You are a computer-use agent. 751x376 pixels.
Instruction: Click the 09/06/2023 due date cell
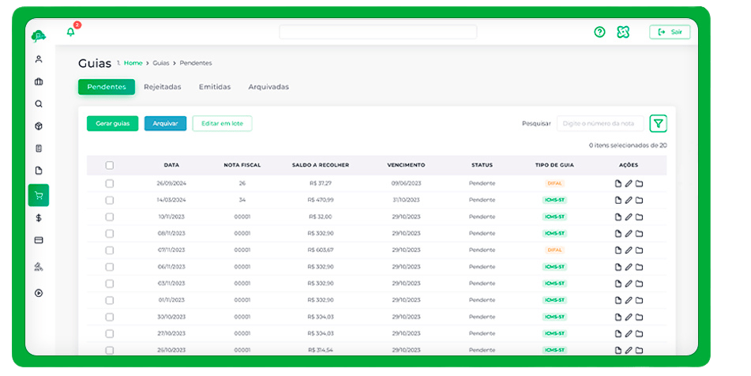pyautogui.click(x=406, y=183)
